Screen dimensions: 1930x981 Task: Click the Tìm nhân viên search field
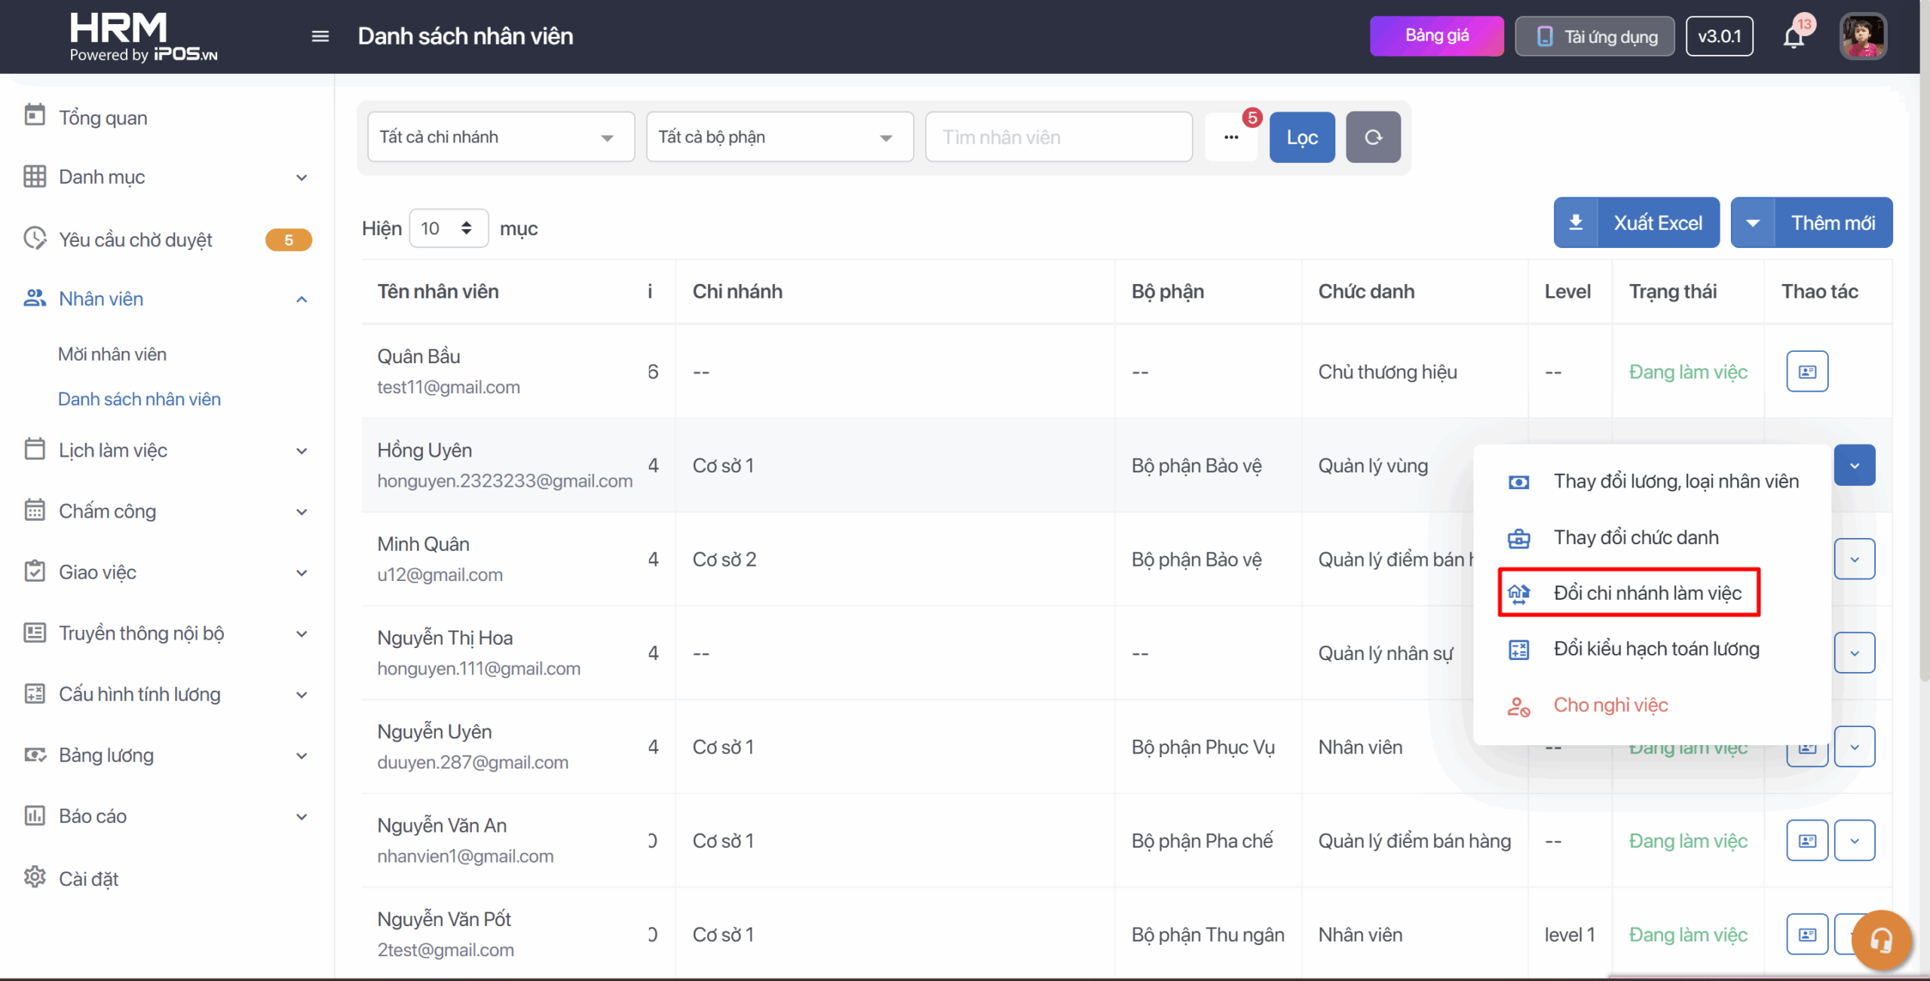(x=1058, y=137)
